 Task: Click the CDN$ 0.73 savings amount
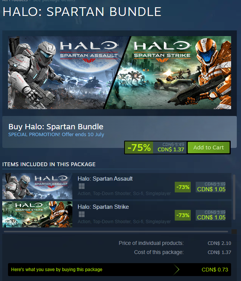pos(215,270)
